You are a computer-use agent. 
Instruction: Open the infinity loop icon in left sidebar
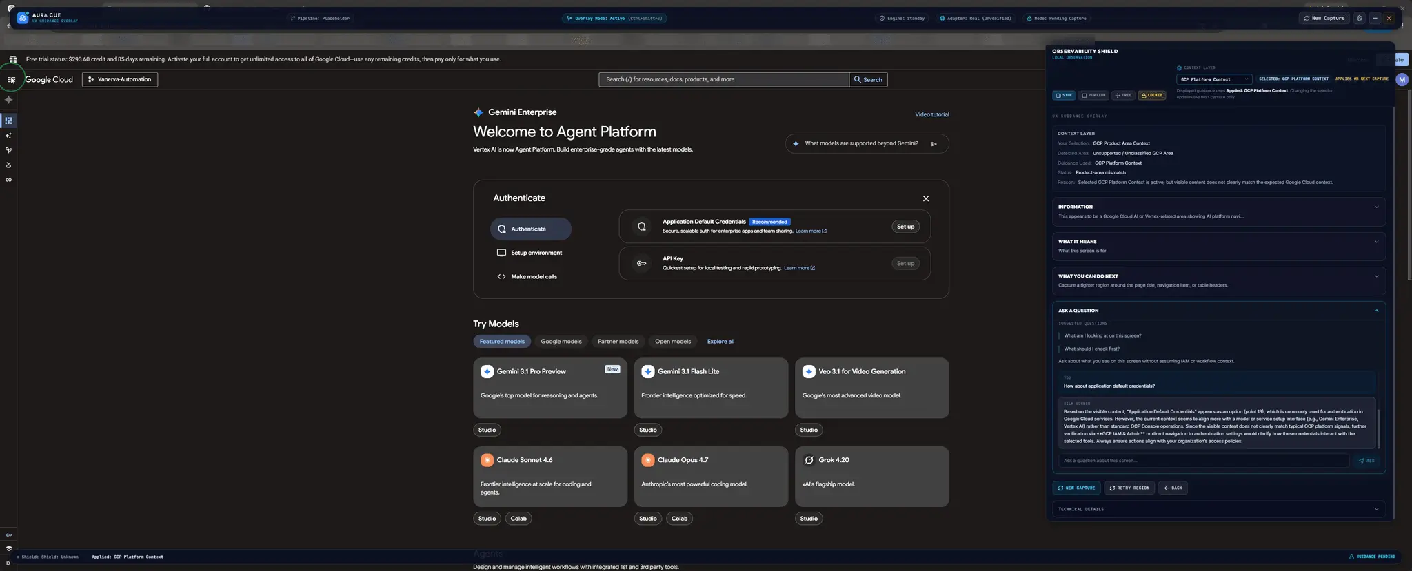[x=8, y=180]
